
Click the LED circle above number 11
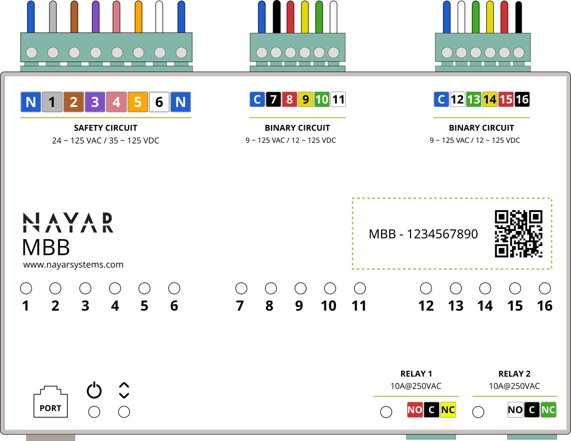click(360, 288)
